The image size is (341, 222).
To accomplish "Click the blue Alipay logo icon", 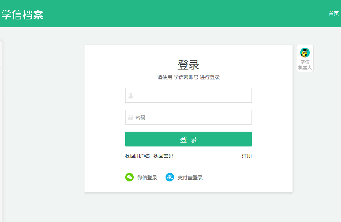I will coord(170,177).
